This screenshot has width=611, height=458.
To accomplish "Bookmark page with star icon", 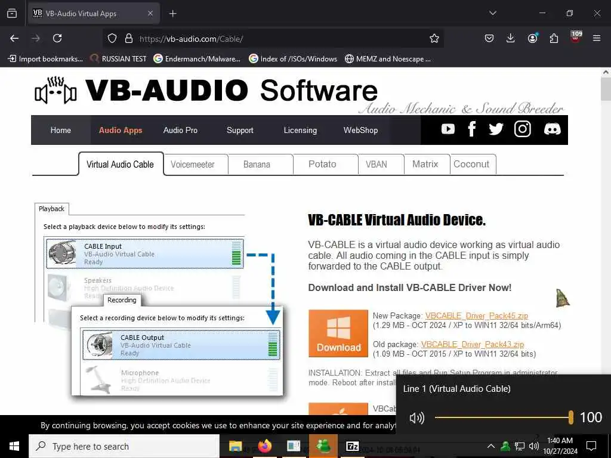I will (x=434, y=38).
